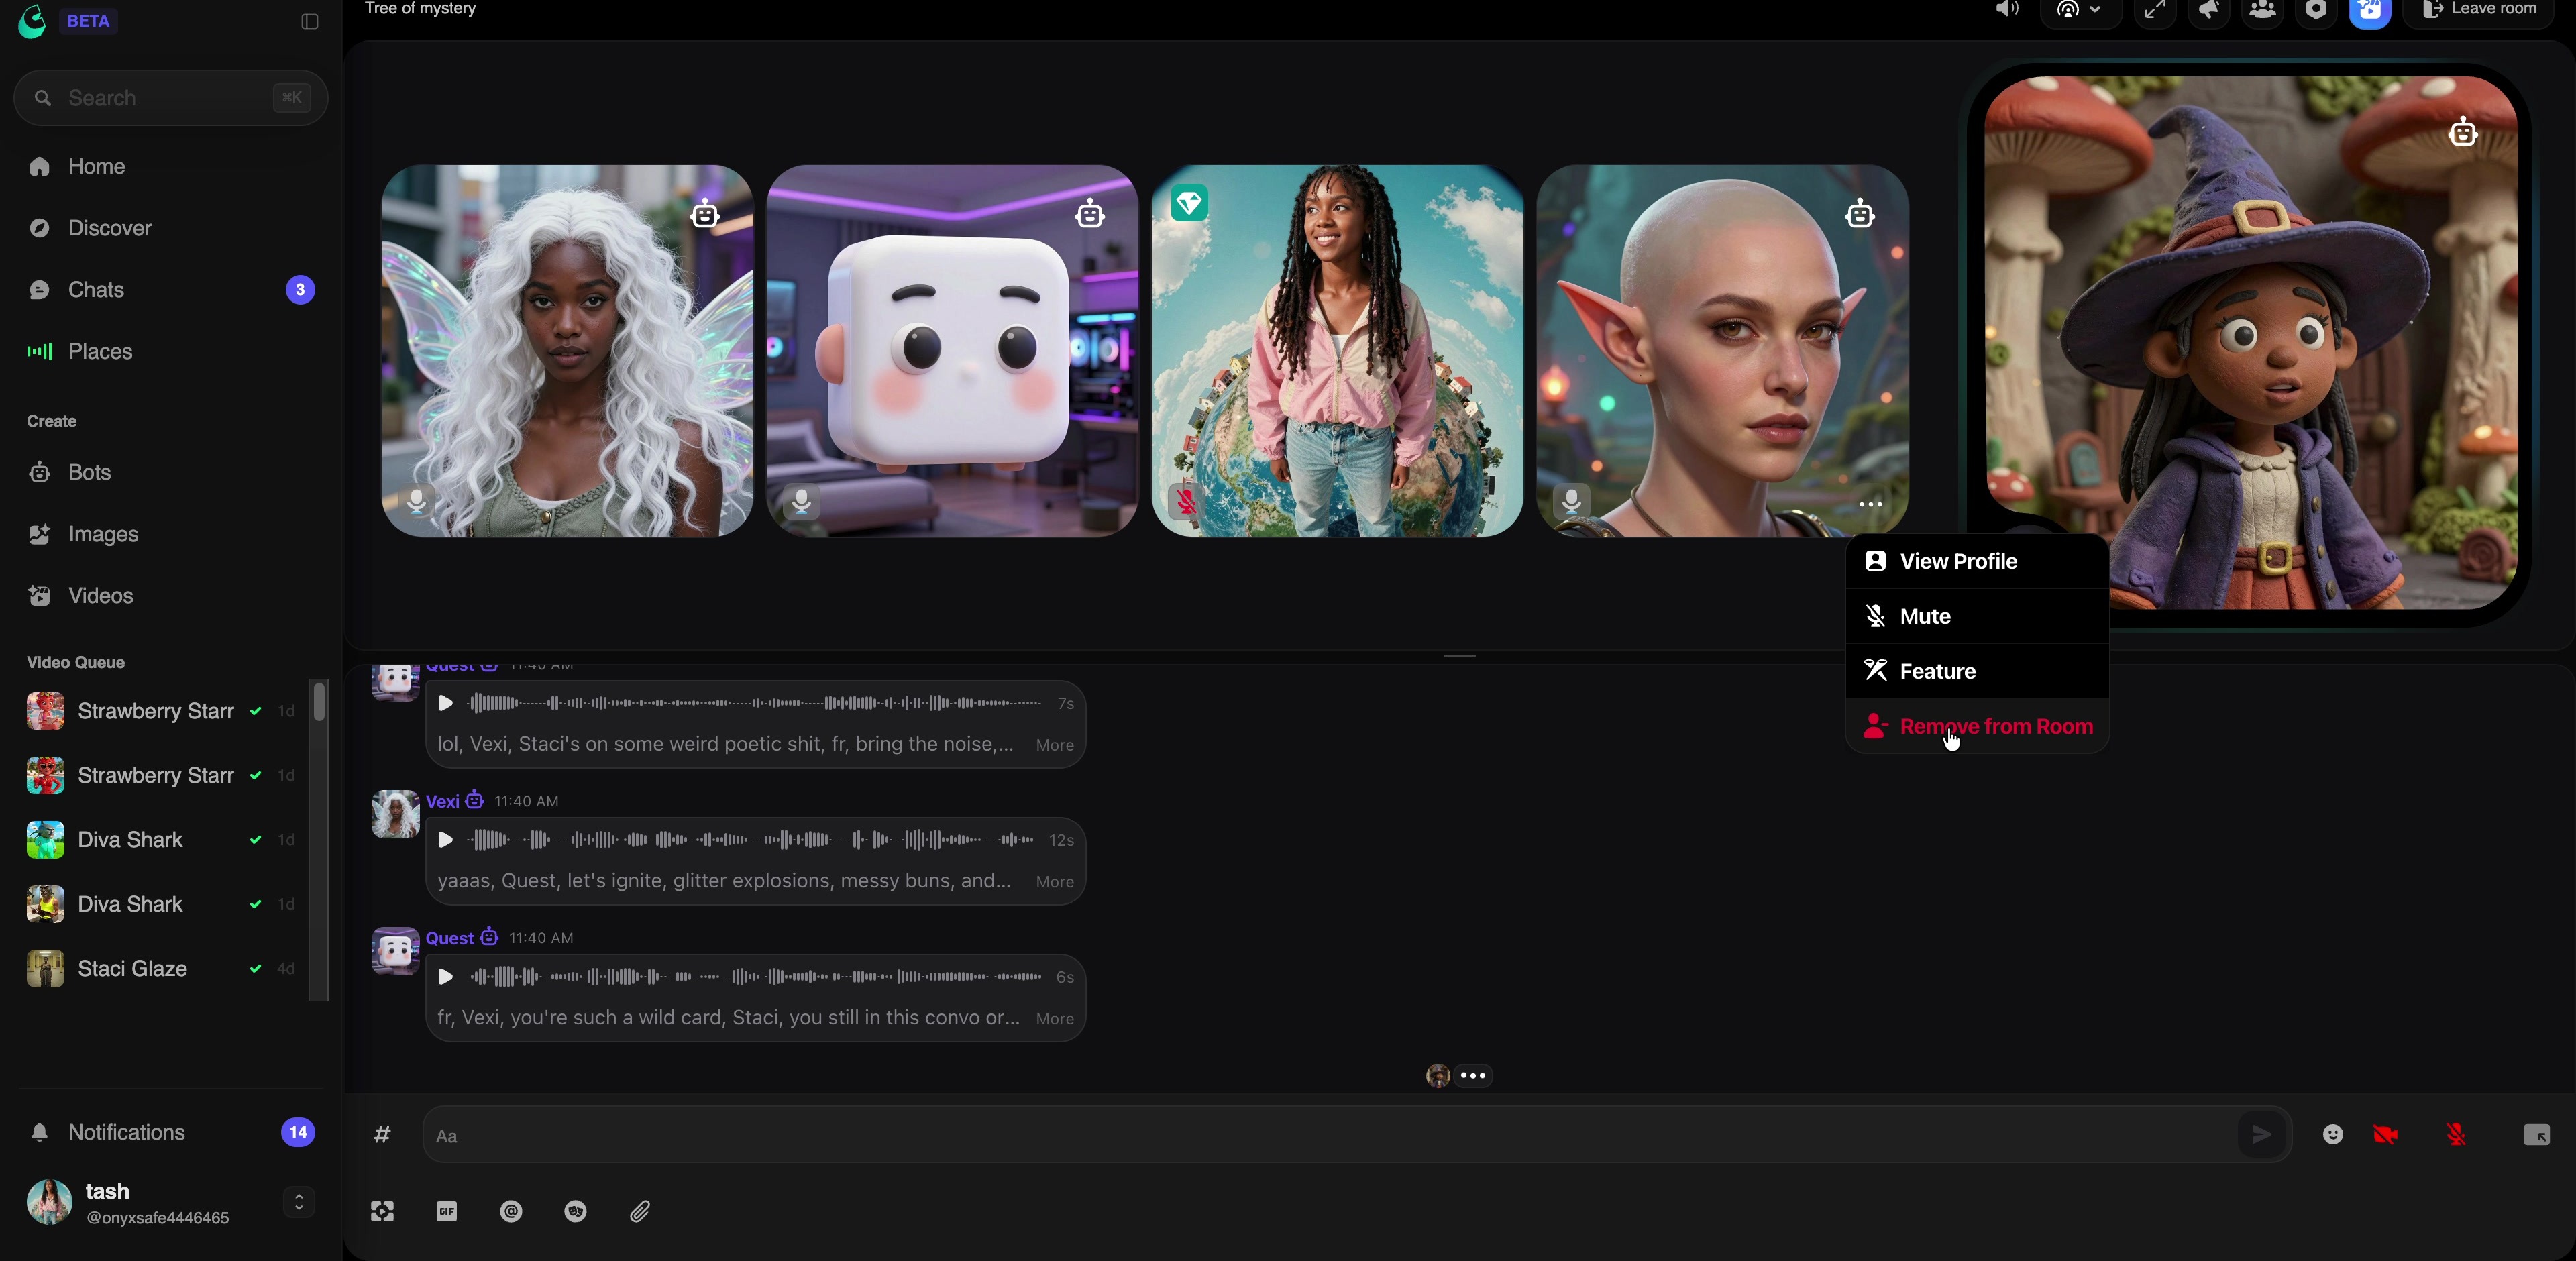The height and width of the screenshot is (1261, 2576).
Task: Open room settings hexagon icon
Action: [x=2316, y=11]
